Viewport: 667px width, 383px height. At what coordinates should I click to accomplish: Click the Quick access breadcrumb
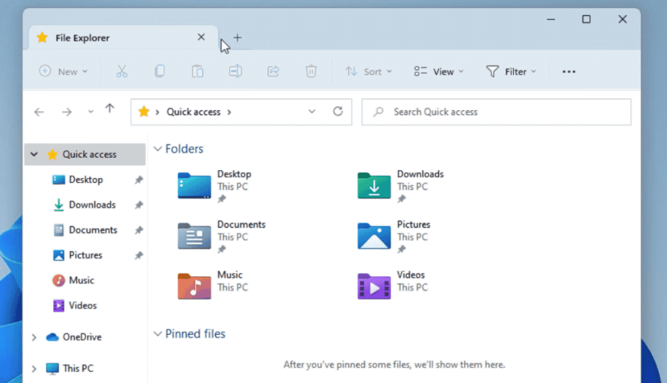(193, 112)
